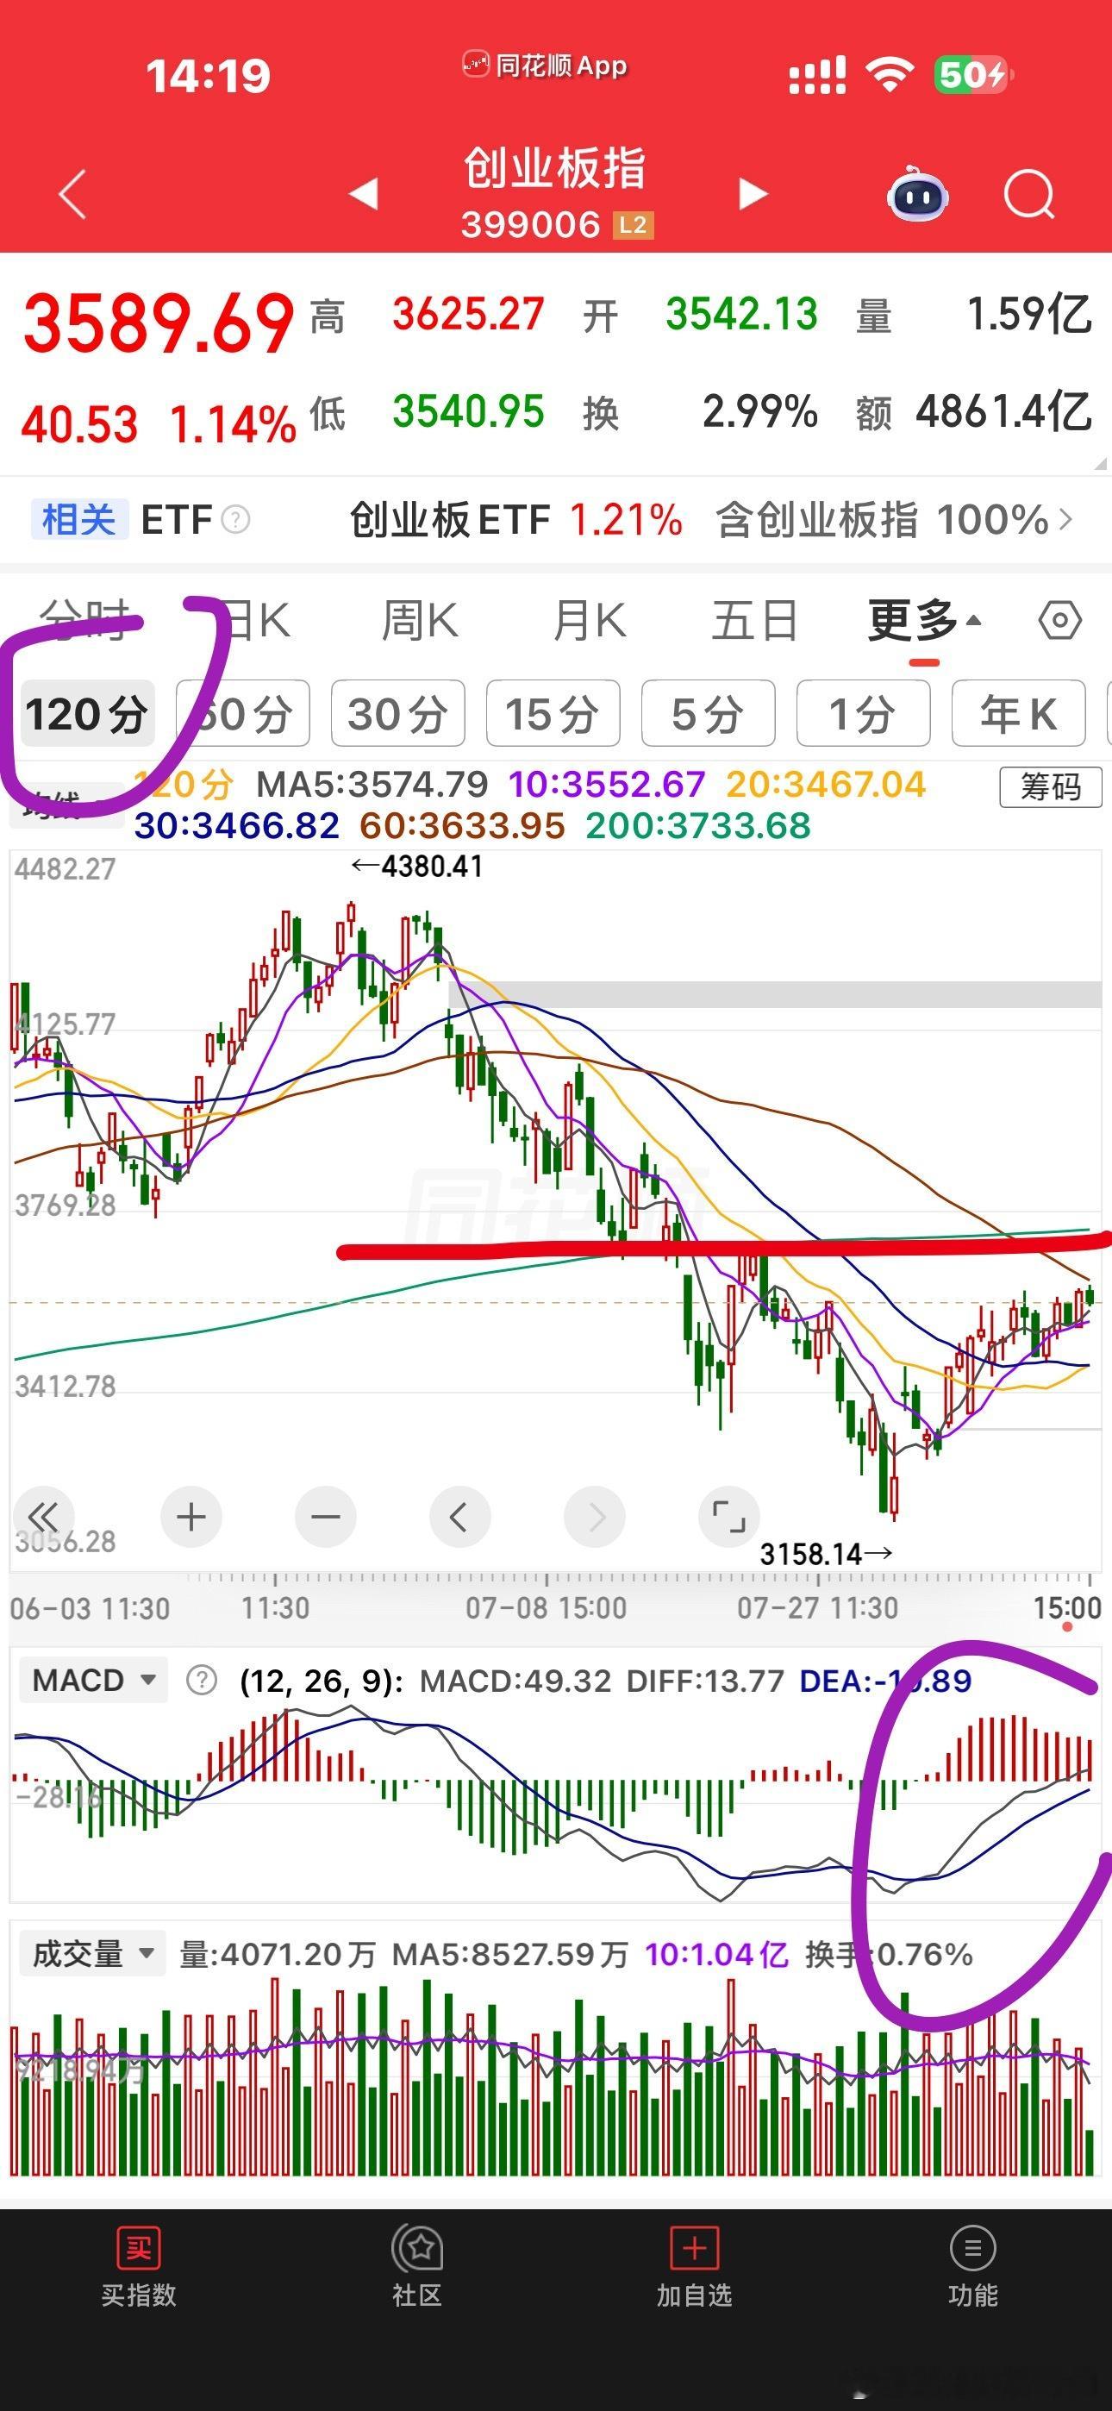Open the search magnifier icon
The image size is (1112, 2411).
(1028, 195)
